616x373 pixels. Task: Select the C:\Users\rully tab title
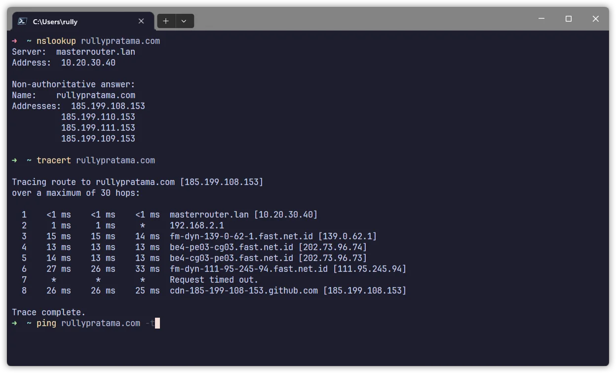pyautogui.click(x=55, y=22)
